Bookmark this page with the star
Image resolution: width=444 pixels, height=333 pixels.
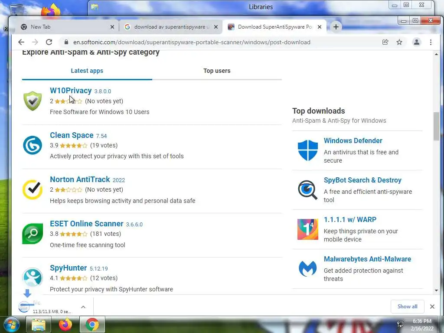point(399,42)
